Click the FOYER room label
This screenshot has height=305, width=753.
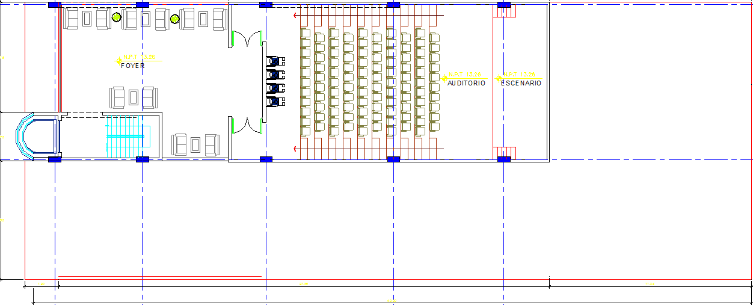tap(132, 66)
